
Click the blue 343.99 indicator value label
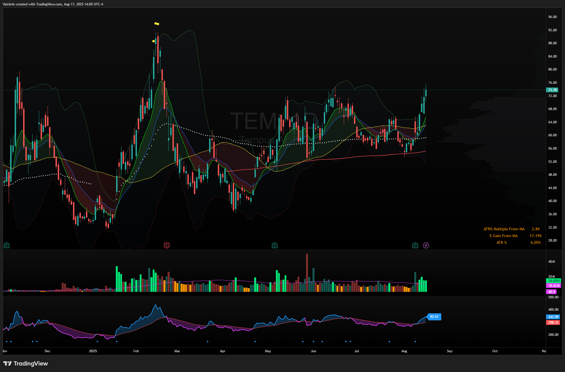click(553, 317)
